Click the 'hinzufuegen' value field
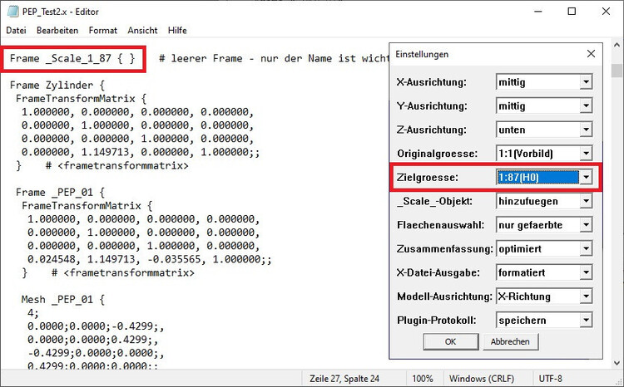Image resolution: width=624 pixels, height=387 pixels. pos(538,202)
